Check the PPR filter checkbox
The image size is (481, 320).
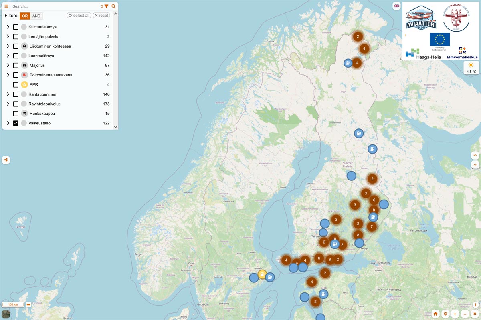pyautogui.click(x=16, y=85)
